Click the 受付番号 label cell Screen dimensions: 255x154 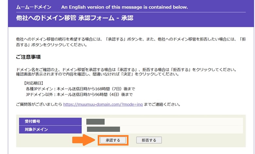pos(50,121)
